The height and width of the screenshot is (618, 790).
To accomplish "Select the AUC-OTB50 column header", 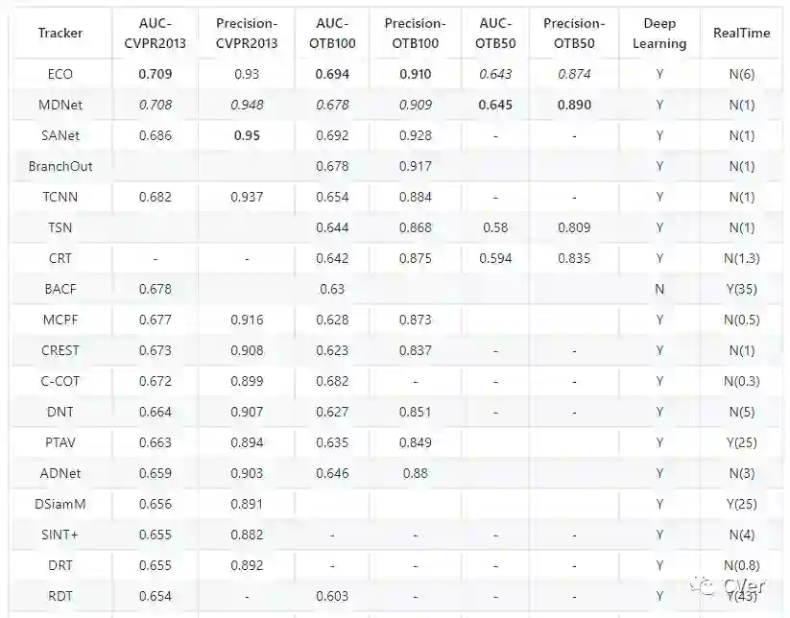I will [x=494, y=33].
